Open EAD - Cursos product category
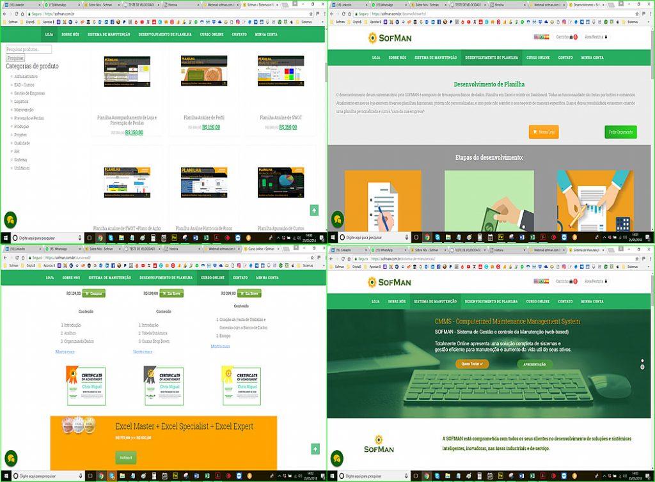The image size is (655, 482). 24,85
